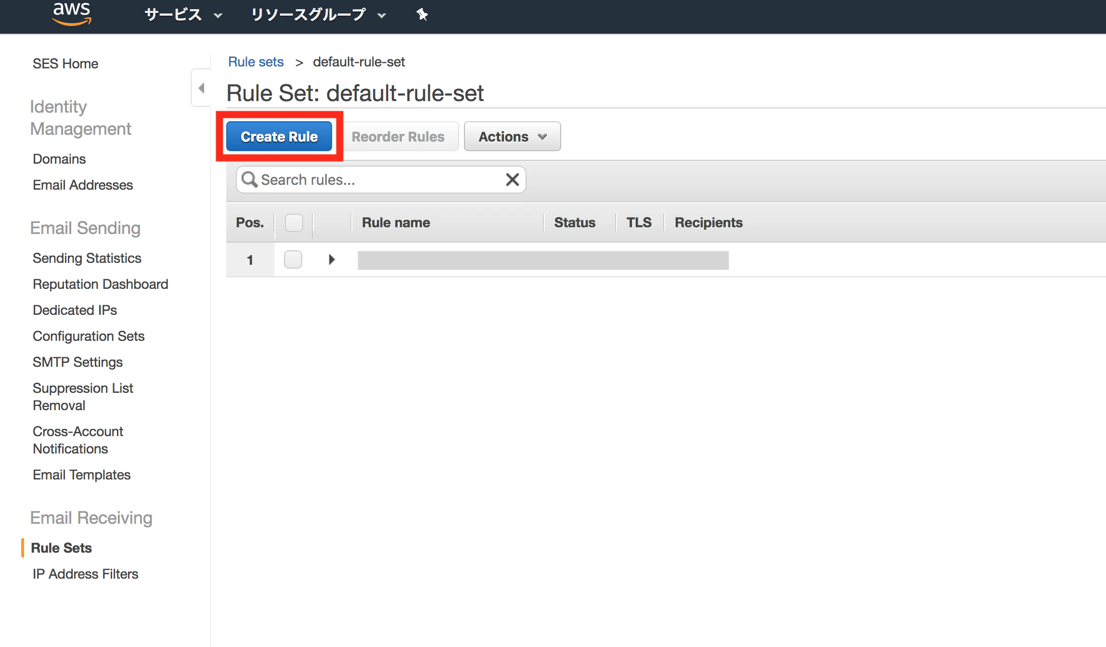This screenshot has width=1106, height=647.
Task: Click the pin shortcut icon in header
Action: 422,14
